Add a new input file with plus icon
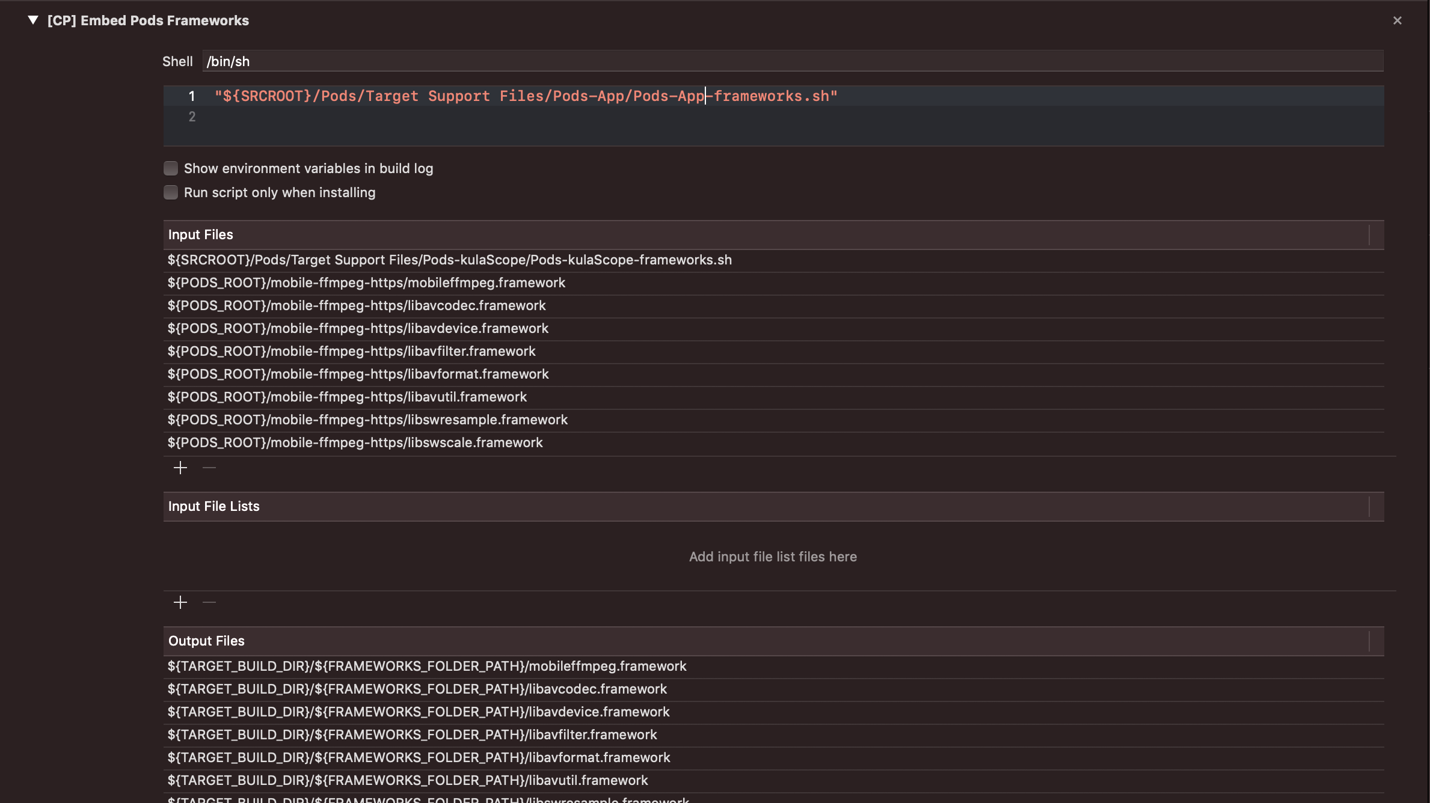Image resolution: width=1430 pixels, height=803 pixels. (x=180, y=468)
